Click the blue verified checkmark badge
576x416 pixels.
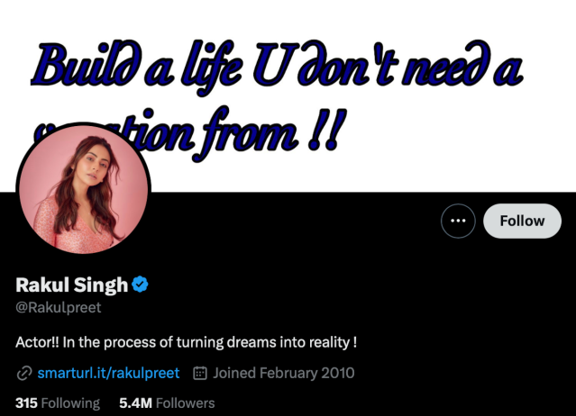tap(140, 285)
